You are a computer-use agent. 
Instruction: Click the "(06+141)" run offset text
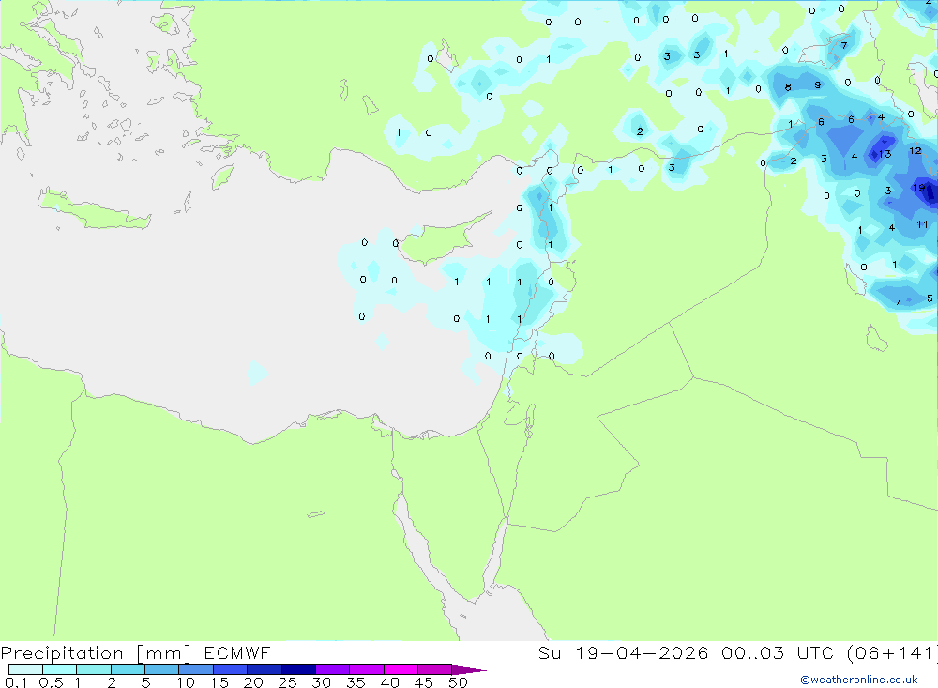(892, 653)
